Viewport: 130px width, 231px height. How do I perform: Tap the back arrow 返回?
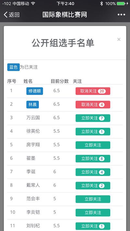12,15
